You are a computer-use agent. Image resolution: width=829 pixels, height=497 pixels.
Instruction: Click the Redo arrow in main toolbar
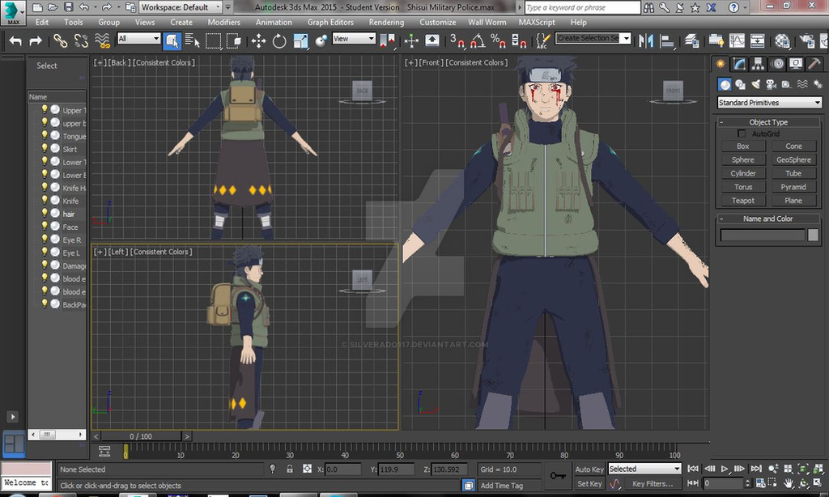(x=36, y=40)
